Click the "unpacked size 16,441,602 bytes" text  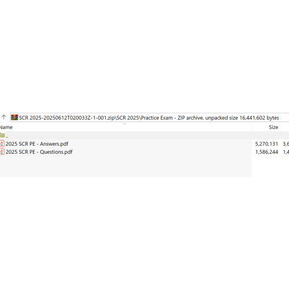pos(242,118)
